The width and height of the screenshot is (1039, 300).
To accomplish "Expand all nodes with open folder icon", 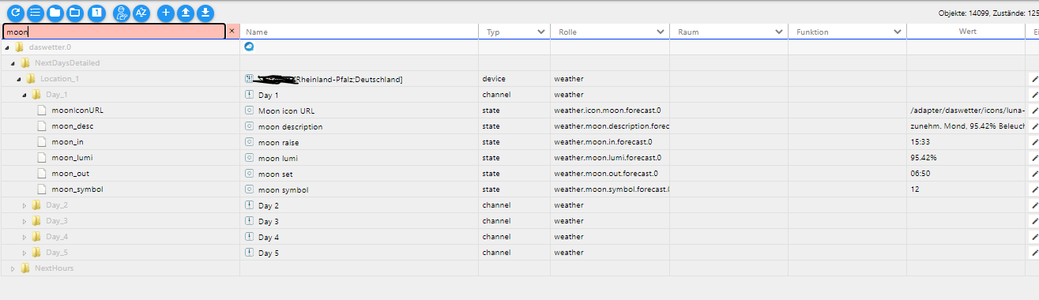I will coord(74,12).
